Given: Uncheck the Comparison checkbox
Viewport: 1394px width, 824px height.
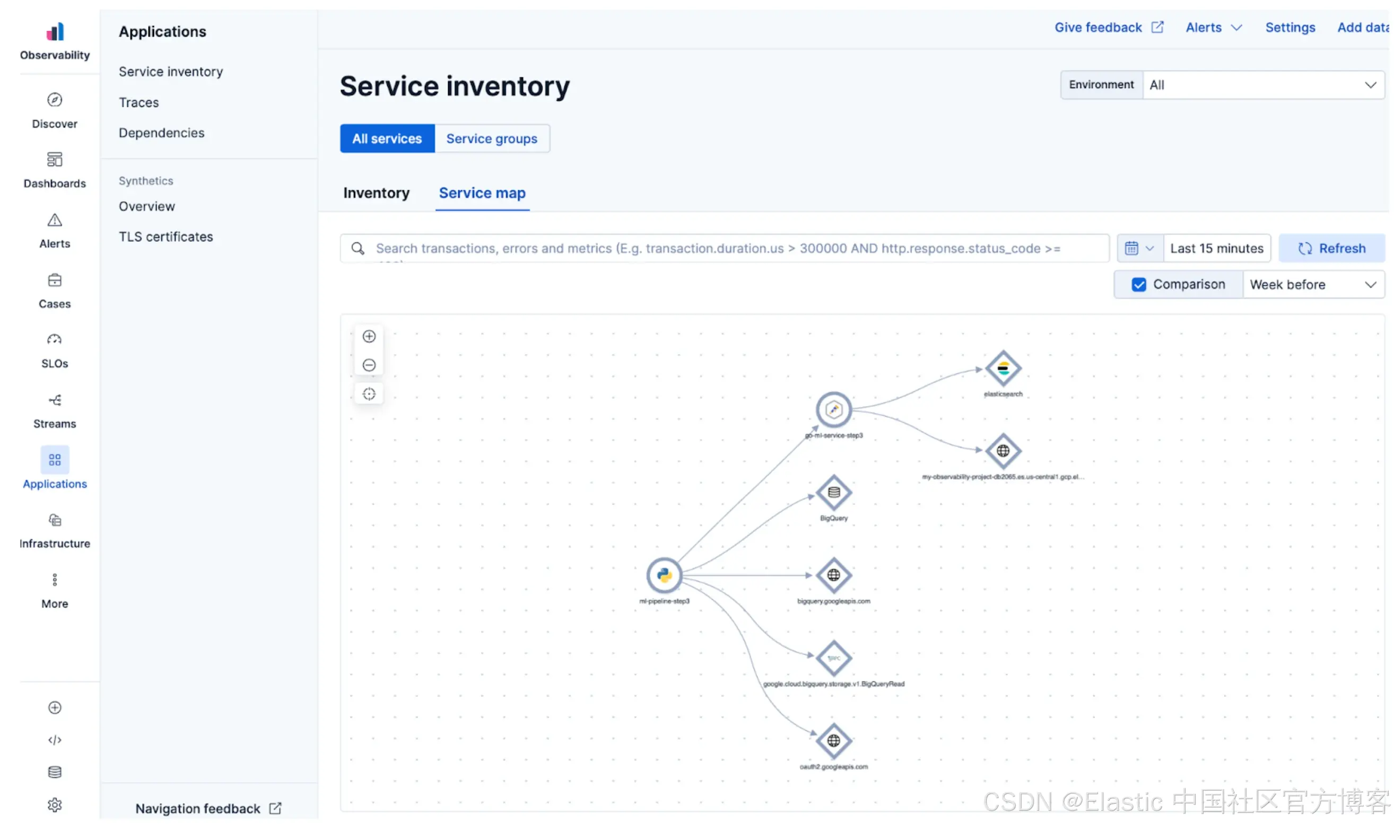Looking at the screenshot, I should click(1139, 285).
